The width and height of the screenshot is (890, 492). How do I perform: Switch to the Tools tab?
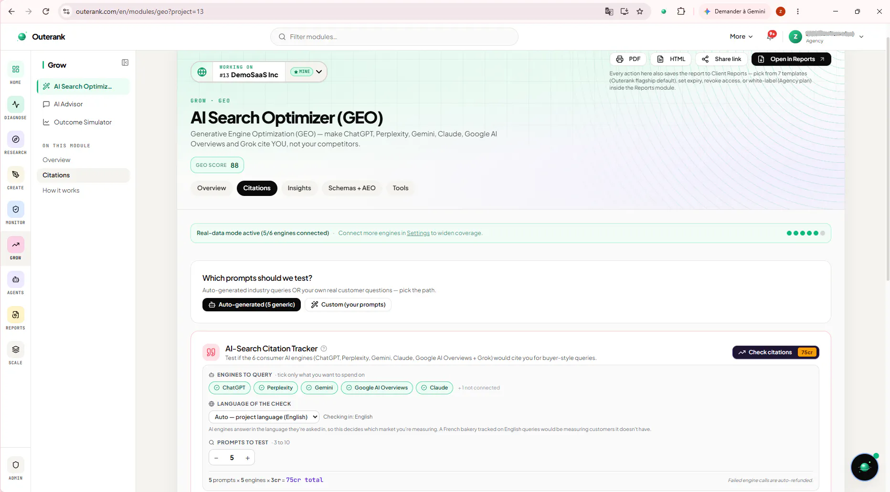click(x=401, y=188)
